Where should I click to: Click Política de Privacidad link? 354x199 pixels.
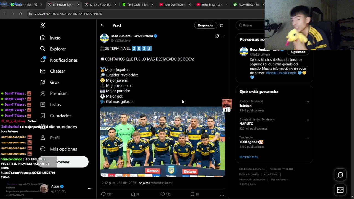coord(281,169)
